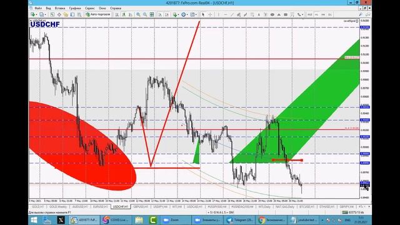Image resolution: width=400 pixels, height=225 pixels.
Task: Pick the equidistant channel tool
Action: 239,14
